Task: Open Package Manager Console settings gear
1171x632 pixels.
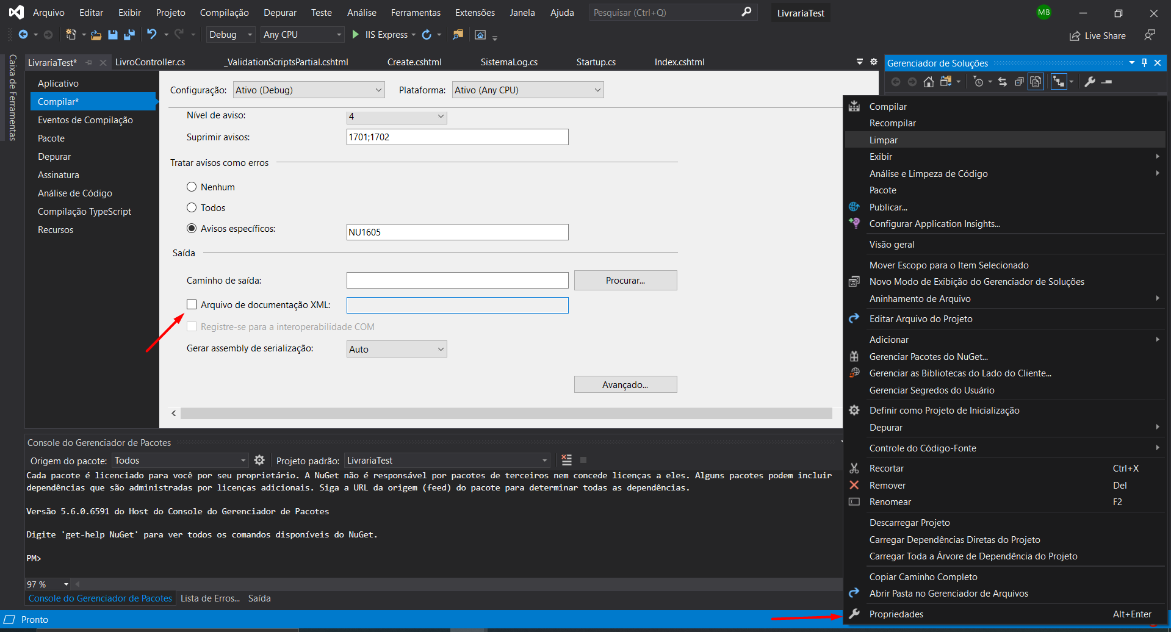Action: coord(259,460)
